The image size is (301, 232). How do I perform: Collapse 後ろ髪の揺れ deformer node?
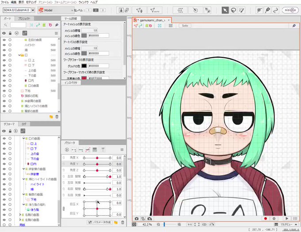pos(23,205)
